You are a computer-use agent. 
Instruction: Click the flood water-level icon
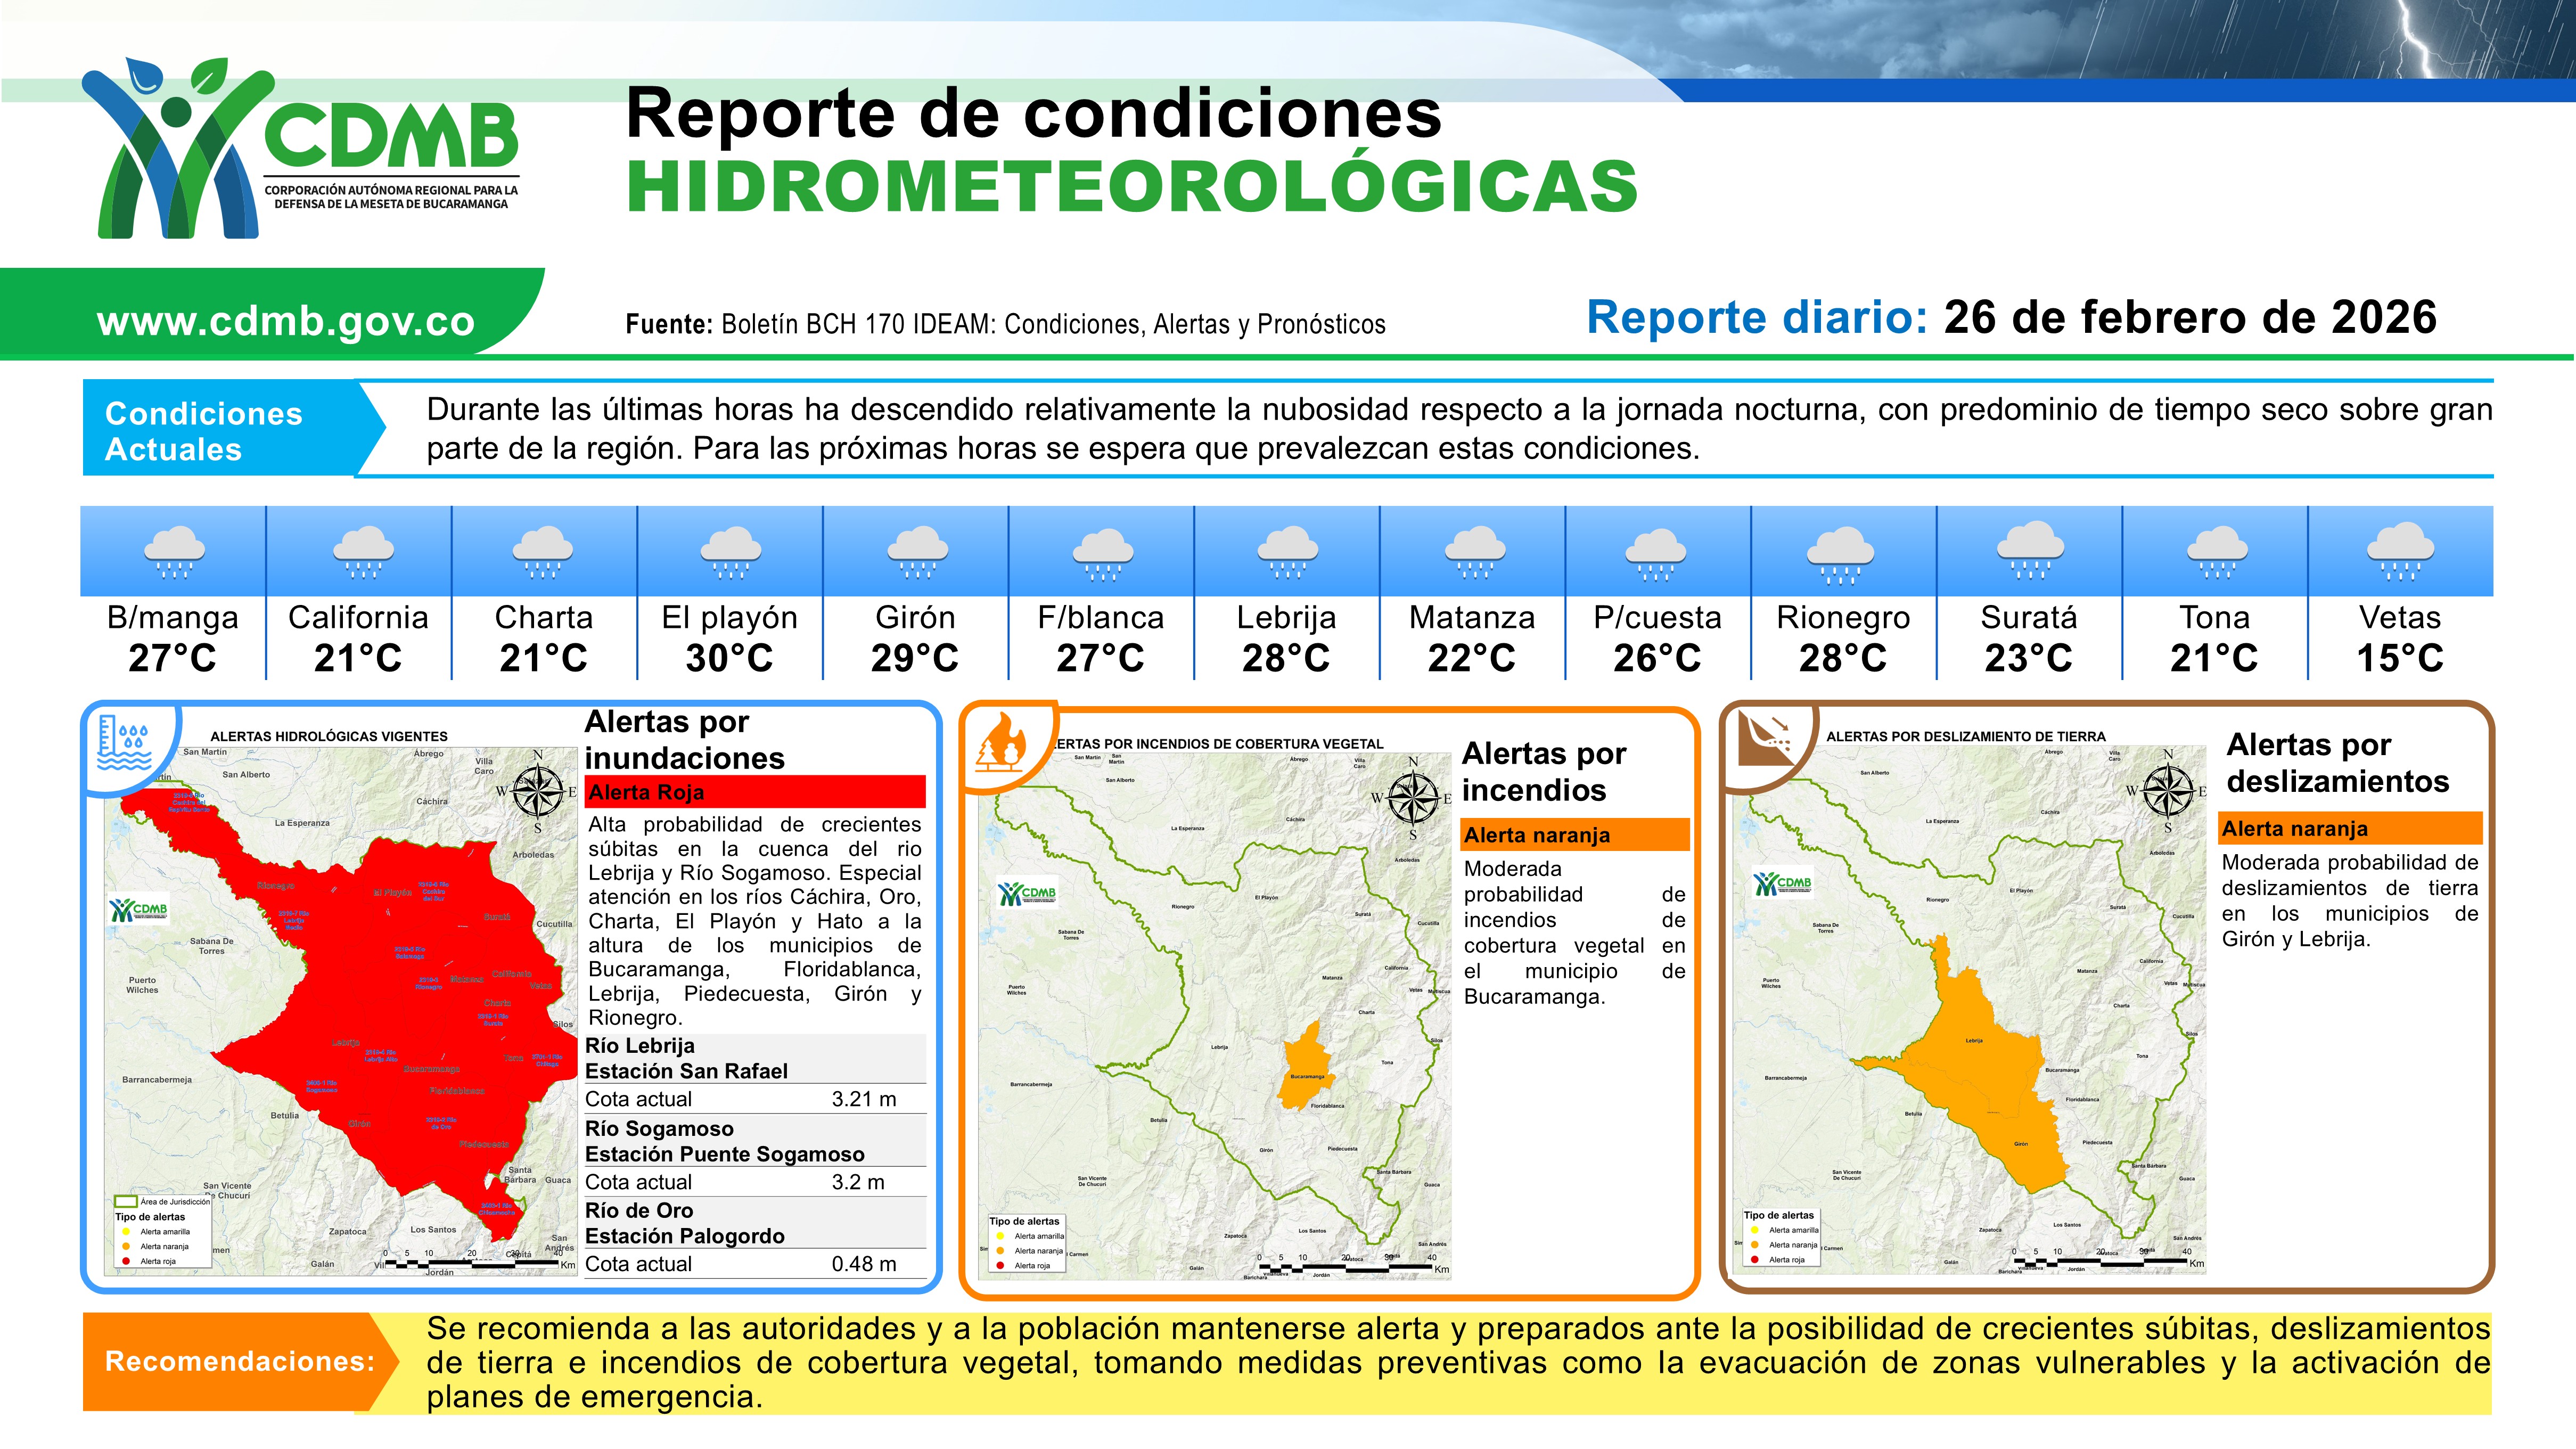[124, 744]
